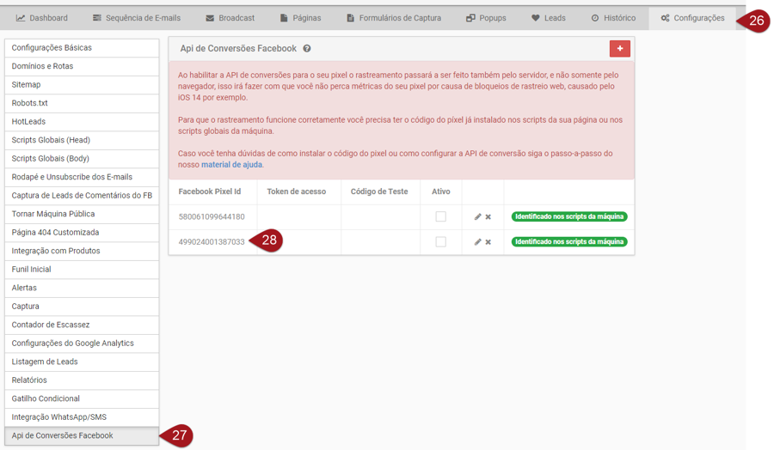Edit pixel 499024001387033 with pencil icon
774x450 pixels.
coord(478,242)
